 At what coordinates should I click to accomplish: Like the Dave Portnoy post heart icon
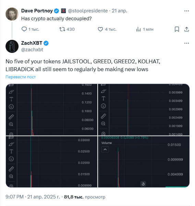click(100, 29)
